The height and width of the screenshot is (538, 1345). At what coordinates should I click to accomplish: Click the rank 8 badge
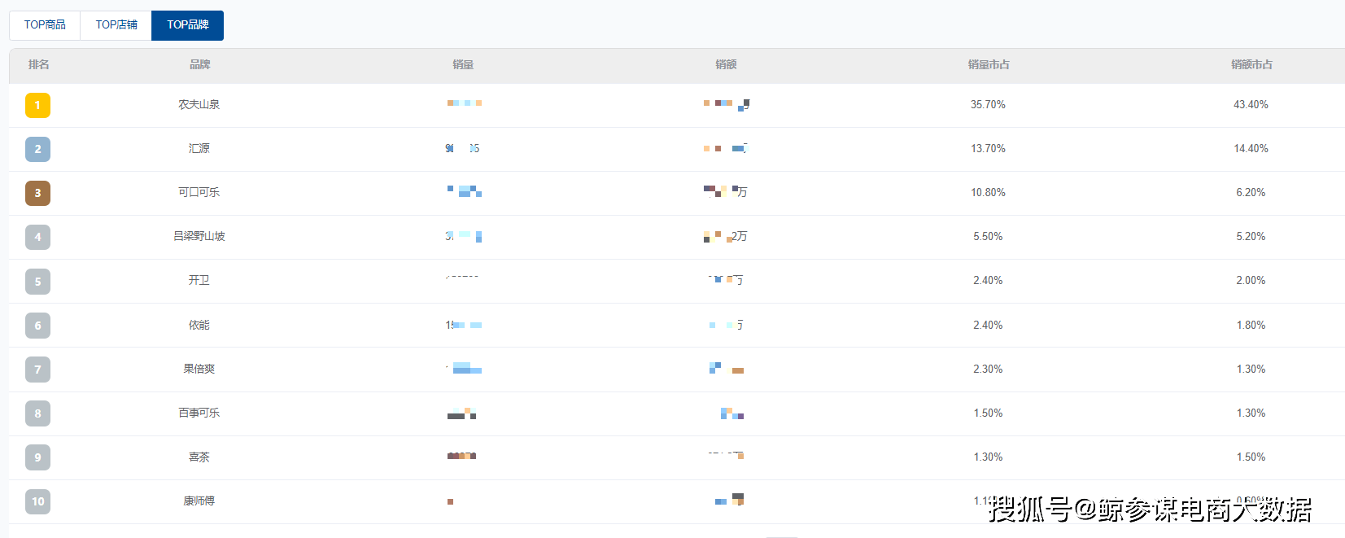[37, 413]
